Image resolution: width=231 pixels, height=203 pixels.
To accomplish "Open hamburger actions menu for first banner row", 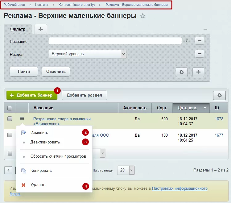I will (x=22, y=118).
